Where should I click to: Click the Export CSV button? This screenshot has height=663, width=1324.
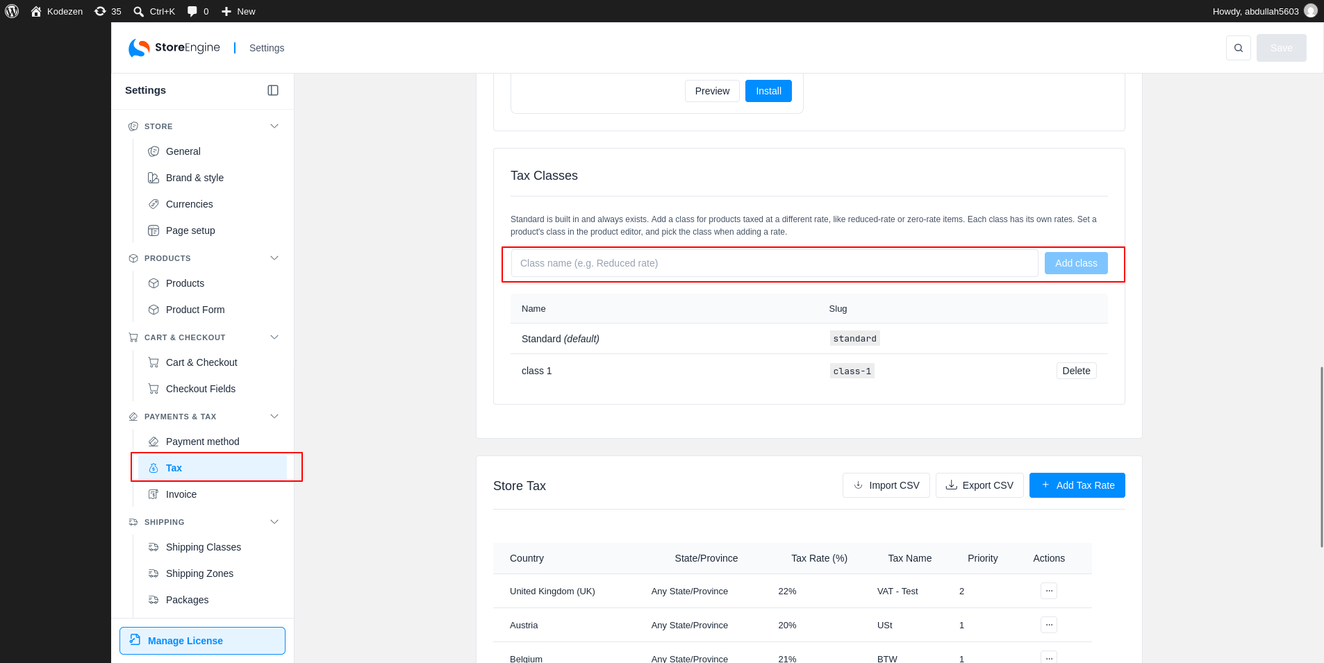pyautogui.click(x=979, y=485)
